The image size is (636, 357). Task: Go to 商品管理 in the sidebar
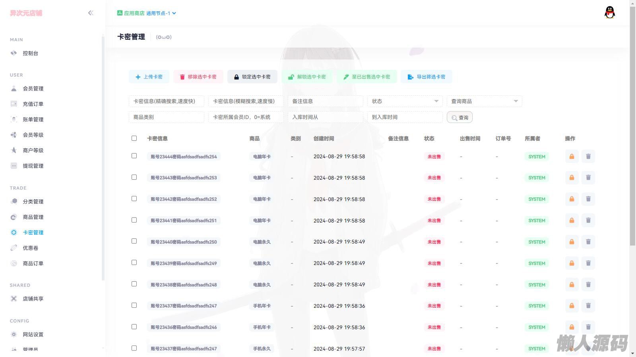(x=33, y=217)
